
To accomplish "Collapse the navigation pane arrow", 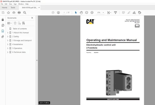I will [x=37, y=60].
